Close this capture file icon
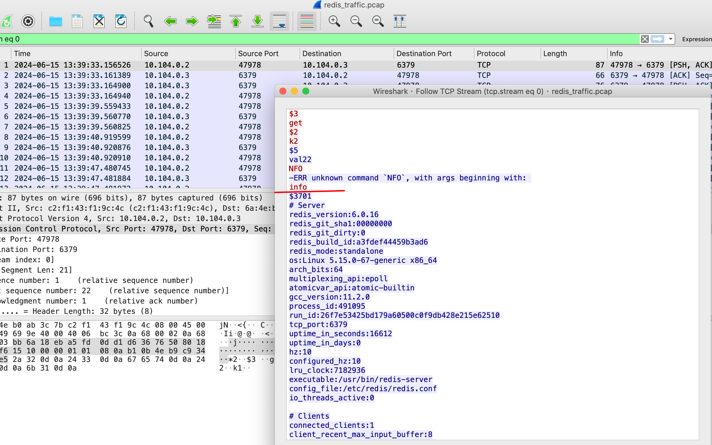 pos(99,21)
